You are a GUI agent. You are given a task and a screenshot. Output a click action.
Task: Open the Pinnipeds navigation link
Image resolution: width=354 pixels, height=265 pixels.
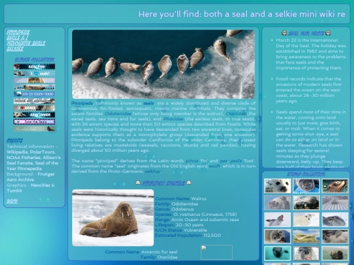[18, 32]
